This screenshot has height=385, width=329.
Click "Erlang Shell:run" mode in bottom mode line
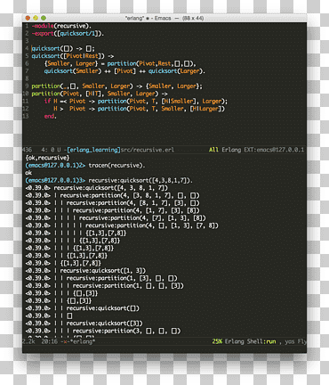[250, 341]
